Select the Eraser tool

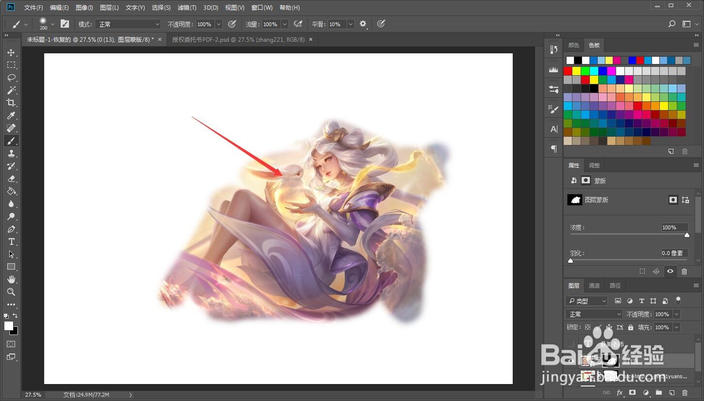tap(11, 178)
